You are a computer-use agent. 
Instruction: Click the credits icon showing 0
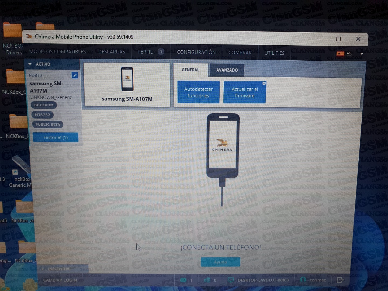(x=207, y=280)
